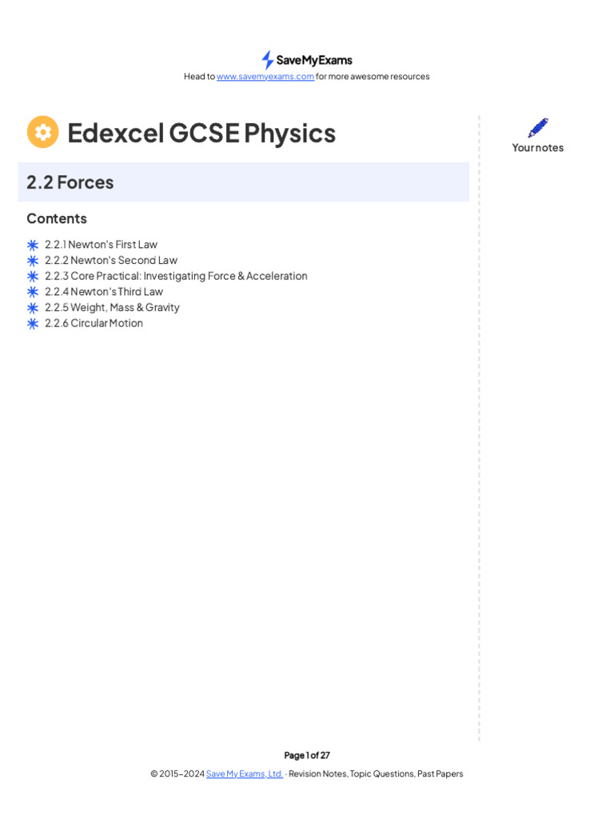Viewport: 614px width, 819px height.
Task: Go to 2.2.2 Newton's Second Law
Action: tap(111, 260)
